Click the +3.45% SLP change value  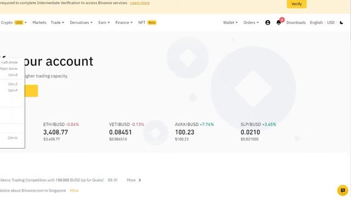coord(269,124)
